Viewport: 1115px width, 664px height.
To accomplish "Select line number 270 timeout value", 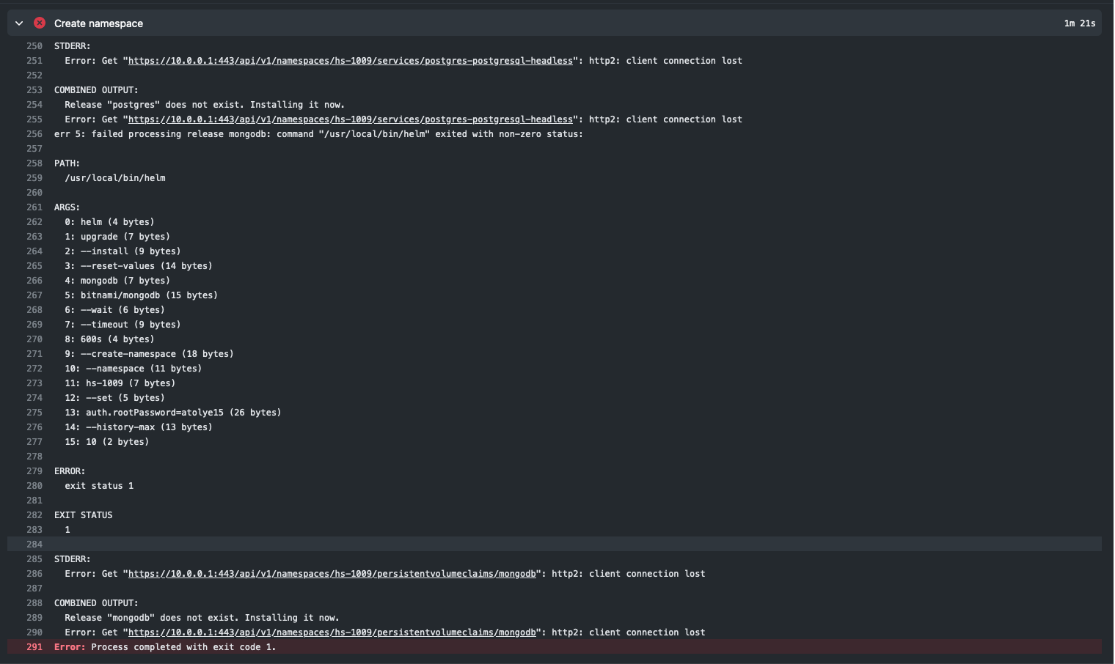I will coord(34,339).
